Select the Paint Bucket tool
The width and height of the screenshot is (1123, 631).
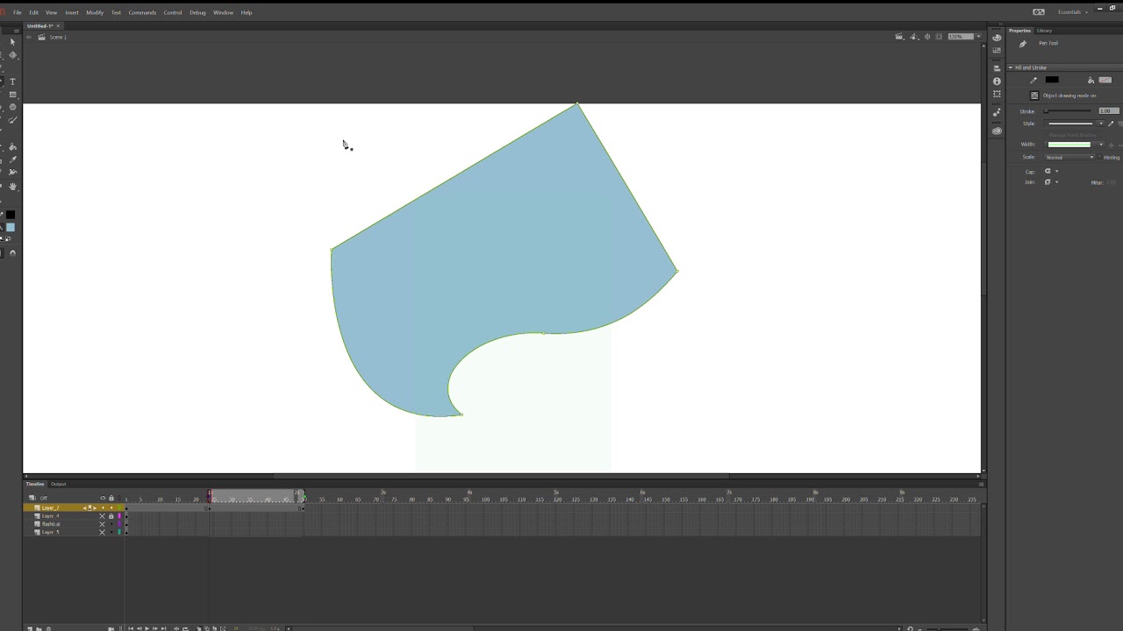pos(12,146)
